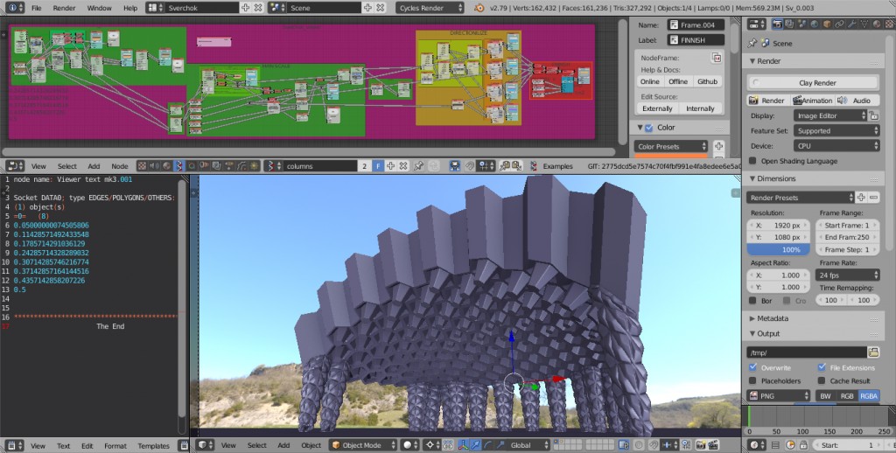Enable the translate manipulator arrow
The height and width of the screenshot is (453, 896).
475,445
